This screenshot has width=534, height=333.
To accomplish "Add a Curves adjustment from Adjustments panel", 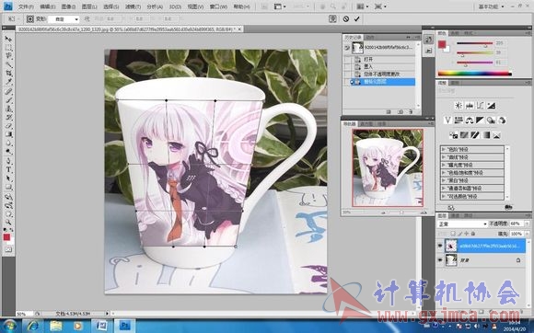I will click(481, 106).
